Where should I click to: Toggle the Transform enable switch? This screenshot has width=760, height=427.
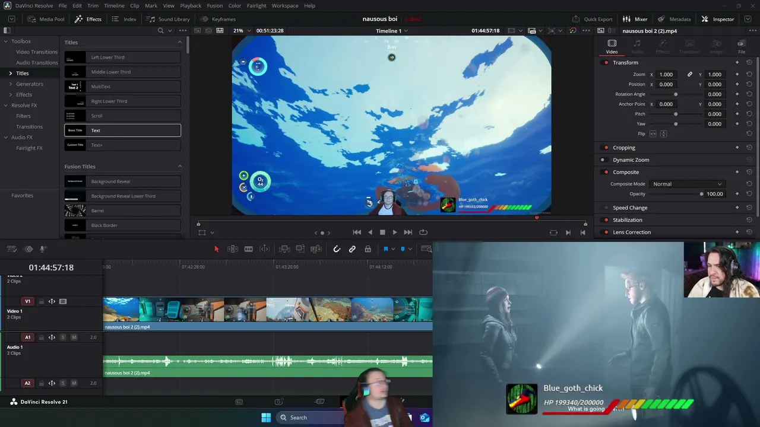[x=606, y=63]
